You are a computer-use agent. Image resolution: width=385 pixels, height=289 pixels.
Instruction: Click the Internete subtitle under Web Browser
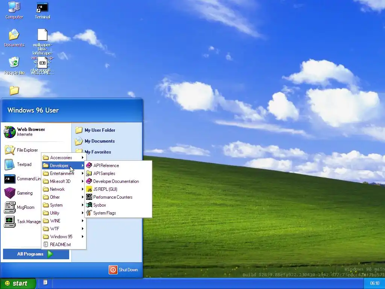[x=24, y=134]
